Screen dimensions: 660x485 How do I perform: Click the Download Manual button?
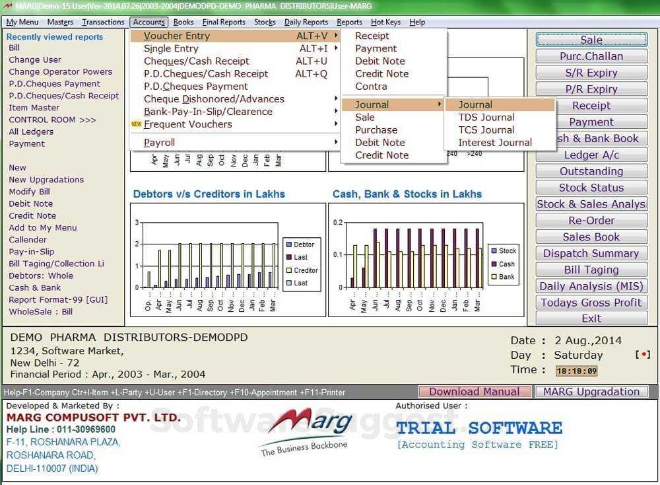[475, 391]
